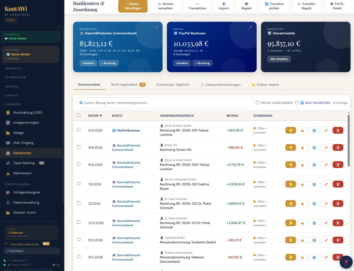
Task: Select checkbox for 21.6.2026 PayPal row
Action: coord(79,130)
